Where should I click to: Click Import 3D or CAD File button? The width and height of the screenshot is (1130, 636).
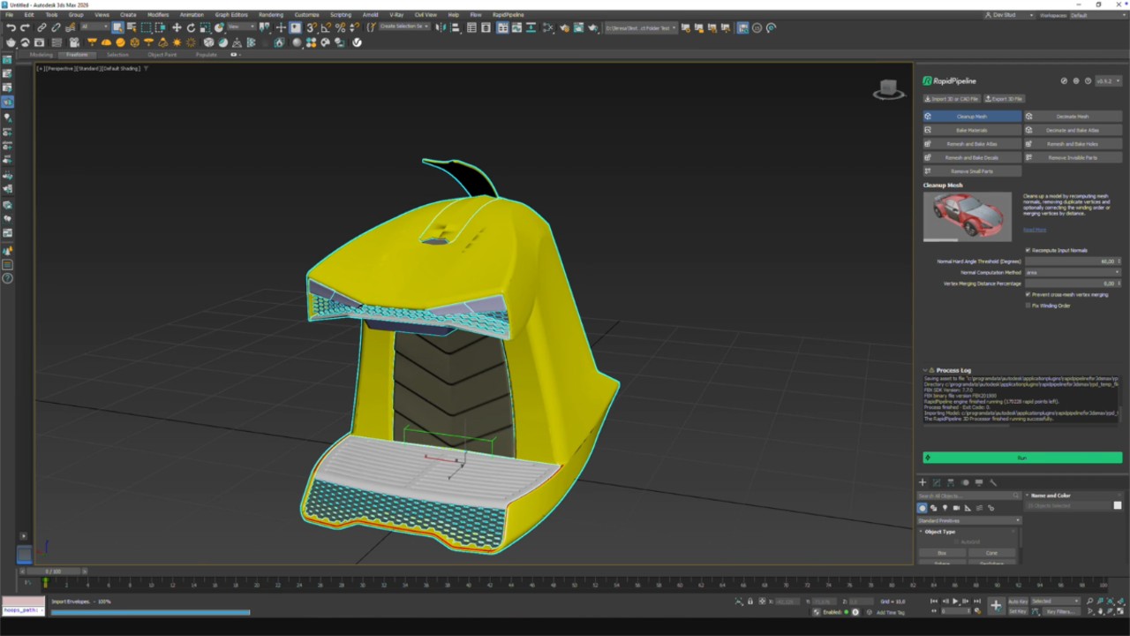(x=953, y=99)
